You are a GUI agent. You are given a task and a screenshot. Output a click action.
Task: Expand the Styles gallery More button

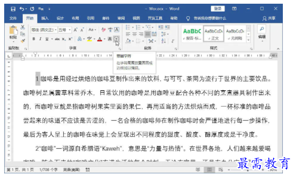pos(248,40)
